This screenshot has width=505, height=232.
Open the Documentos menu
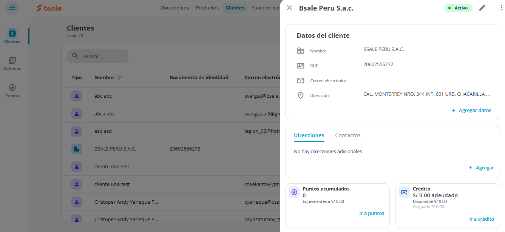click(x=175, y=8)
